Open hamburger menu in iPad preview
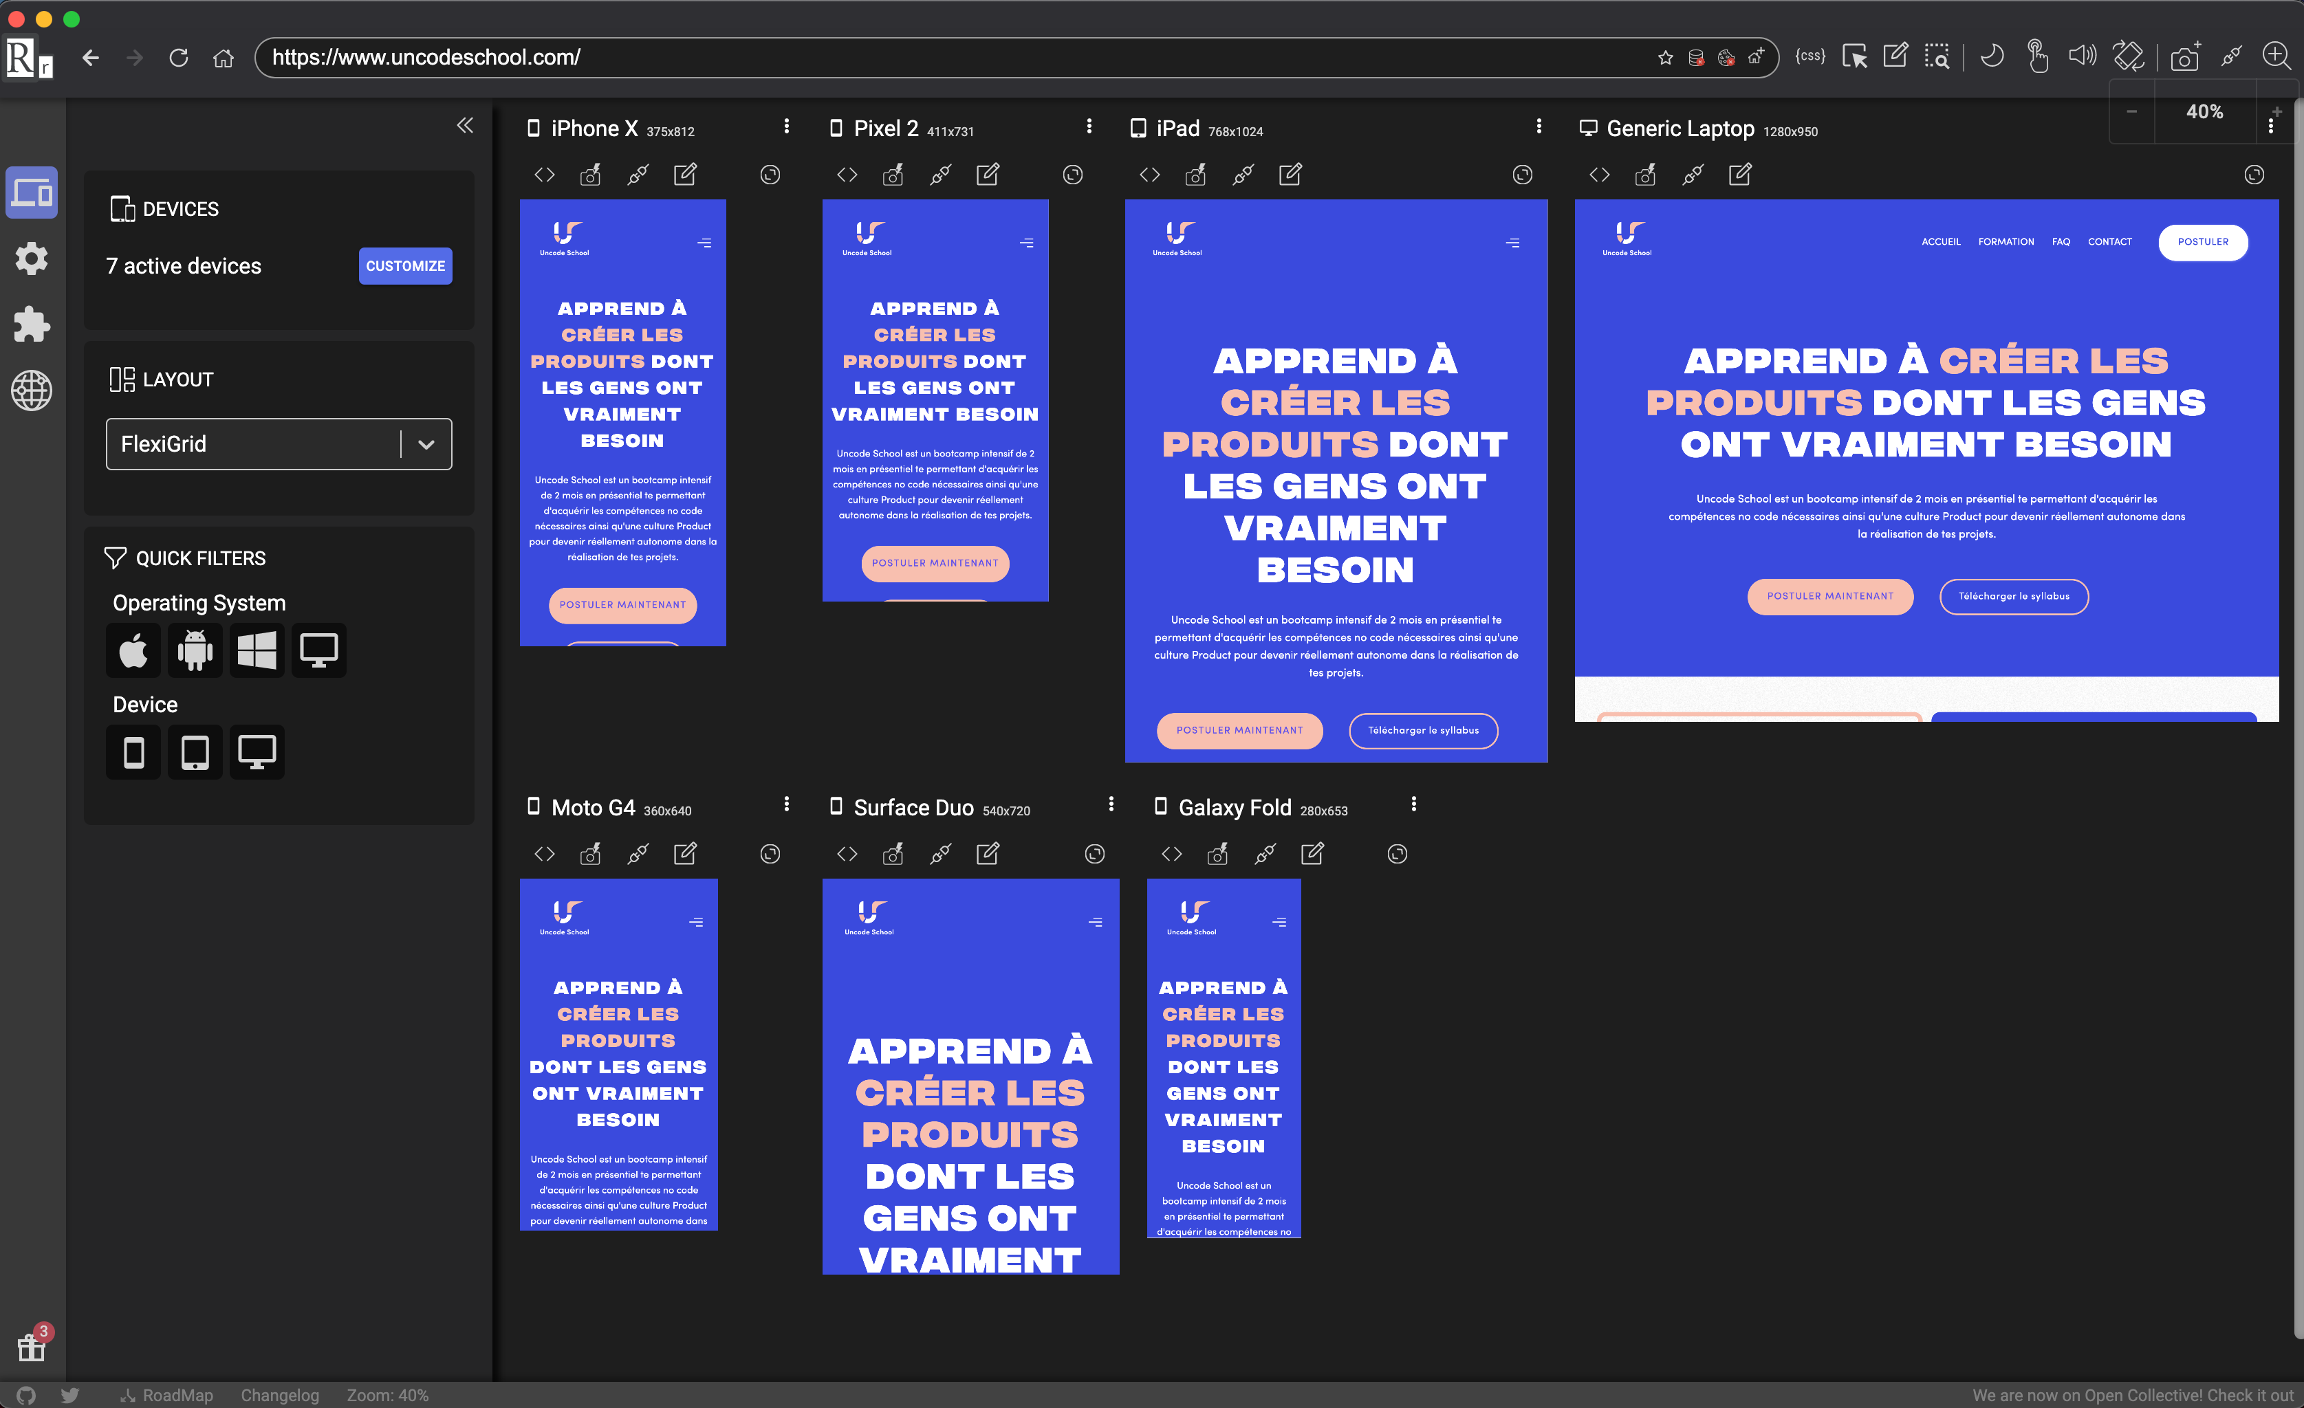This screenshot has height=1408, width=2304. point(1513,243)
